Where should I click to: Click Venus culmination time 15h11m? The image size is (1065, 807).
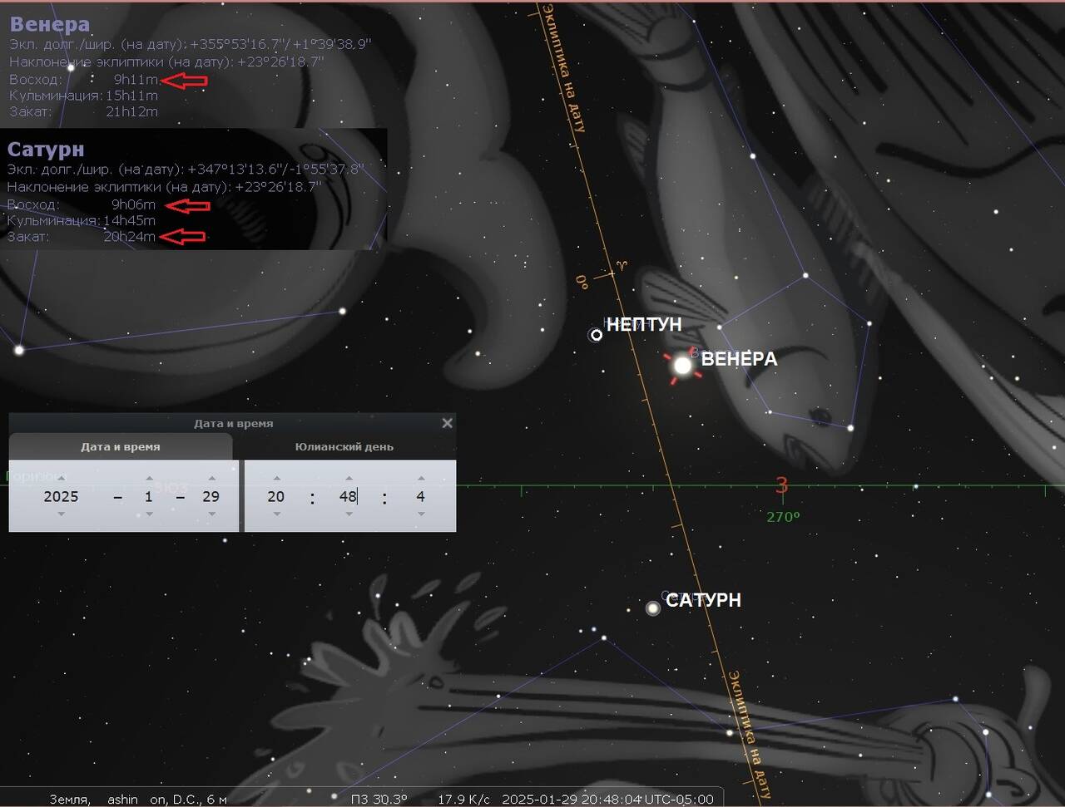click(x=131, y=96)
